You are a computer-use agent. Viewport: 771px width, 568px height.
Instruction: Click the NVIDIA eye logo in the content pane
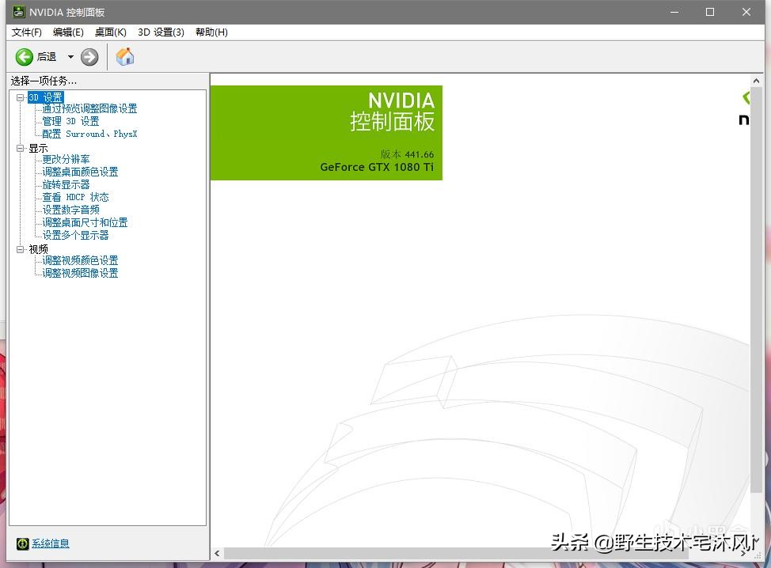745,98
